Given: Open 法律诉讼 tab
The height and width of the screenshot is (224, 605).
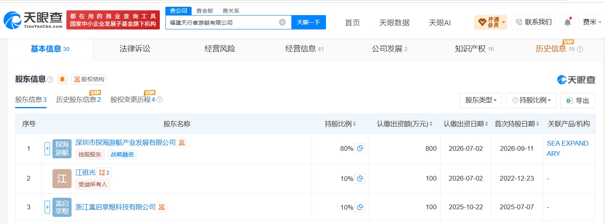Looking at the screenshot, I should [135, 49].
